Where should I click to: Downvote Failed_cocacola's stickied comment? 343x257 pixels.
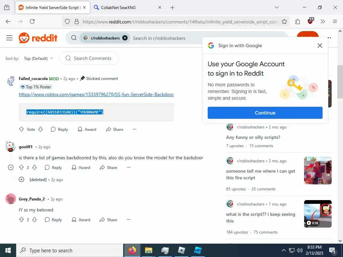tap(41, 129)
